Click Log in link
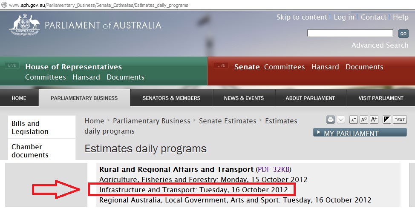 344,17
